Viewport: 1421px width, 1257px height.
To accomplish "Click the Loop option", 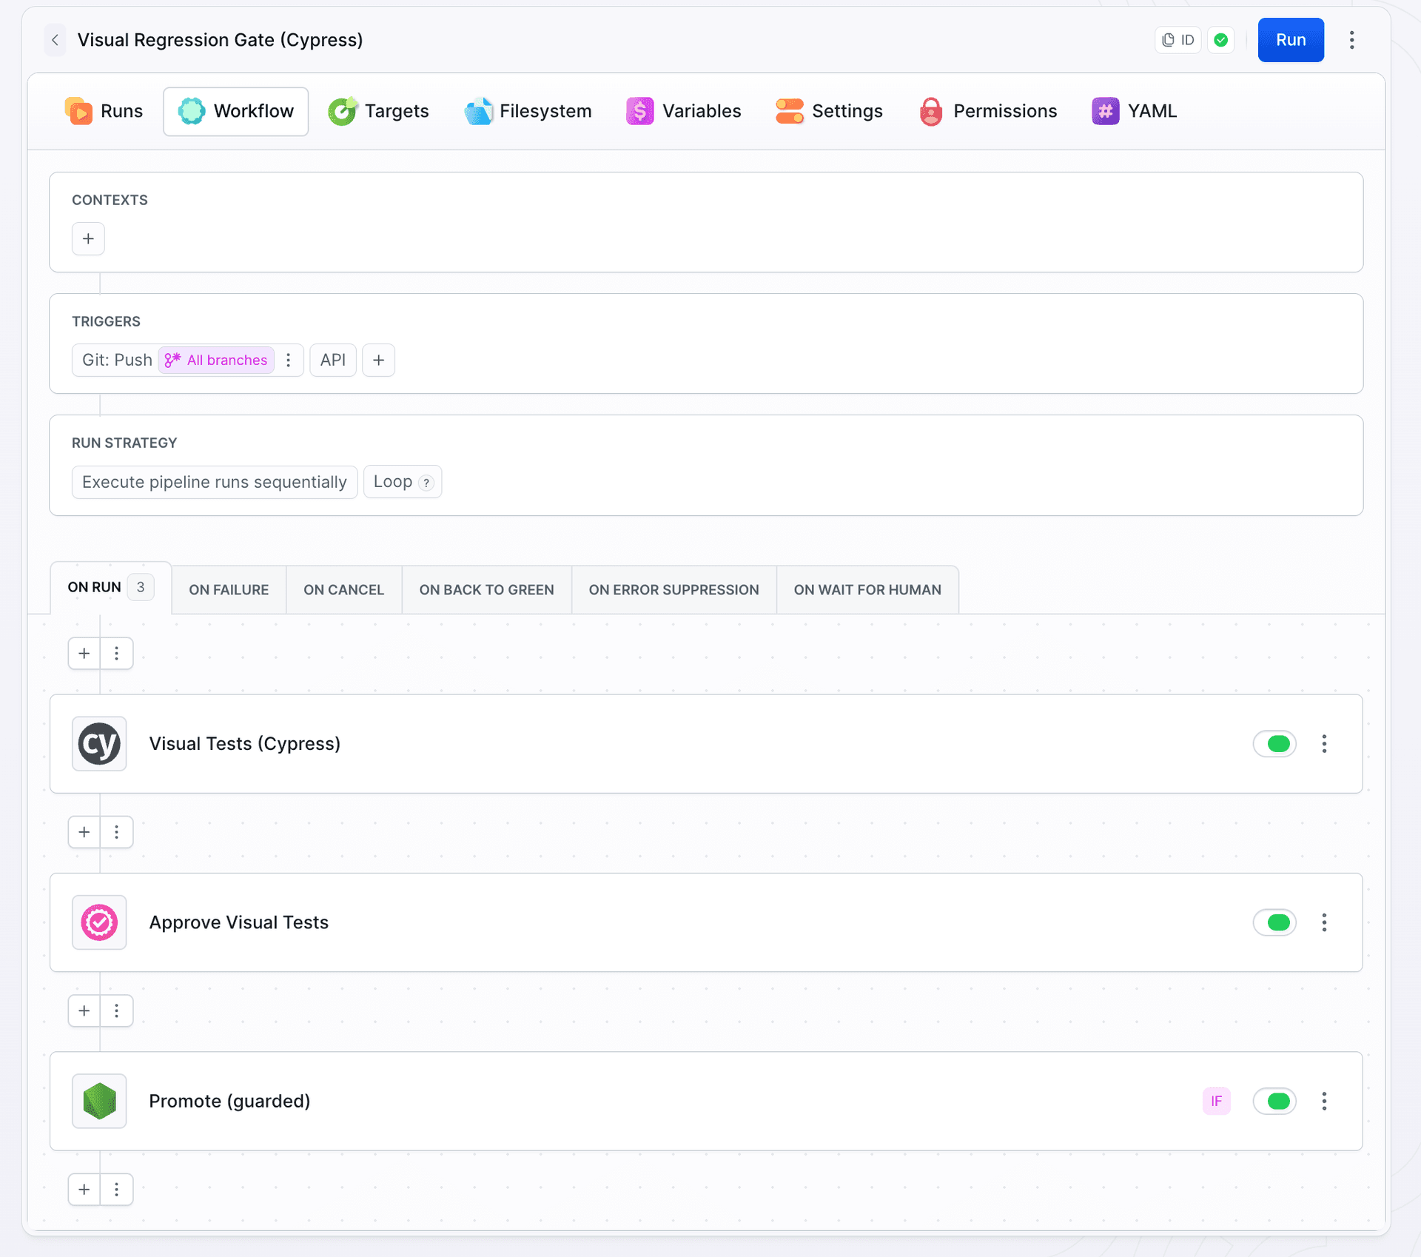I will tap(403, 482).
